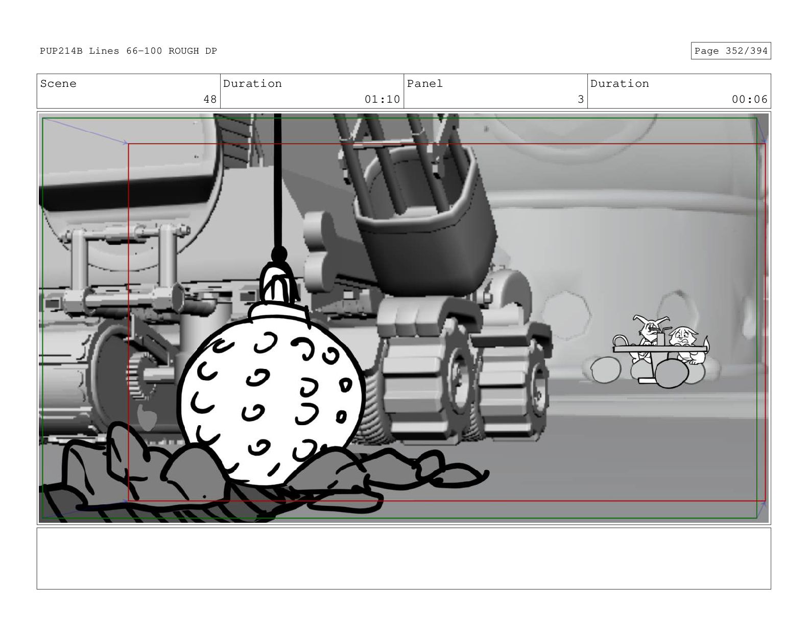Click the 'Panel' label

424,84
